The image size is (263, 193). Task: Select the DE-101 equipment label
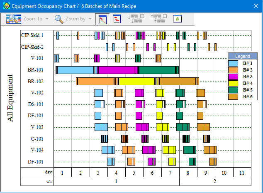point(36,116)
